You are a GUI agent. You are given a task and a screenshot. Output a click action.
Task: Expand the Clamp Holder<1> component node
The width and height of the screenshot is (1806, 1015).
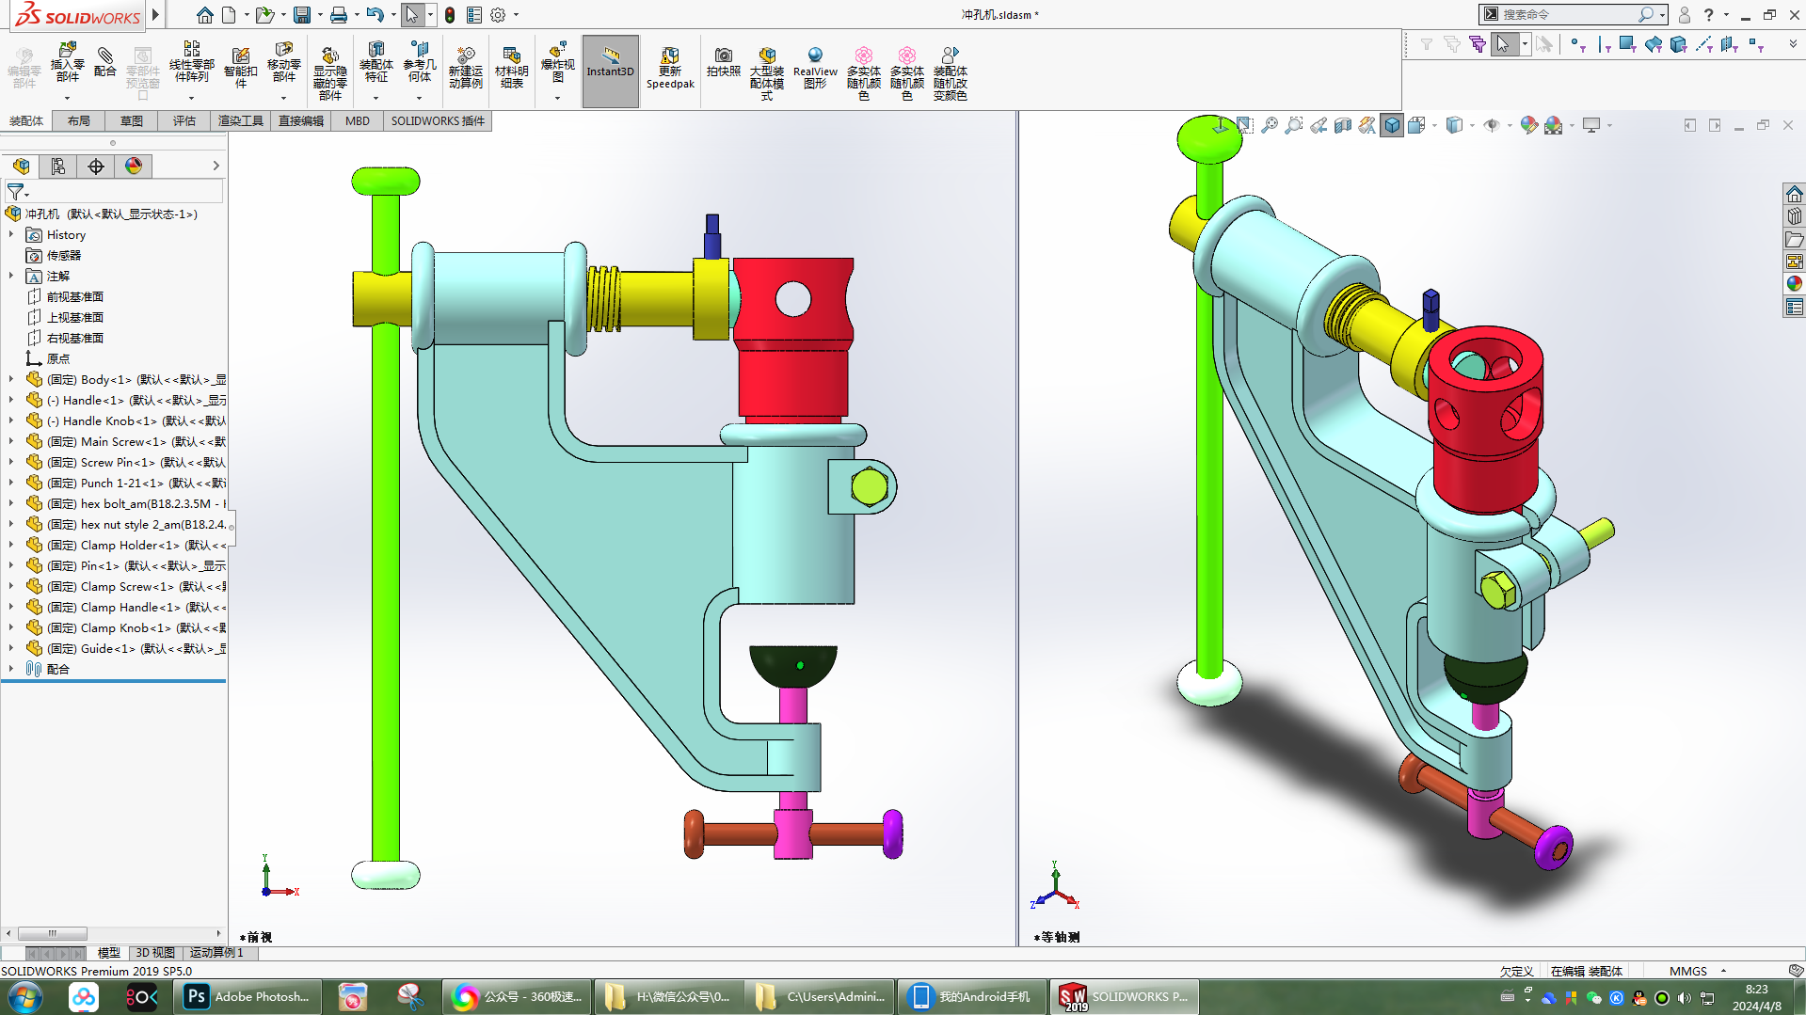tap(11, 545)
